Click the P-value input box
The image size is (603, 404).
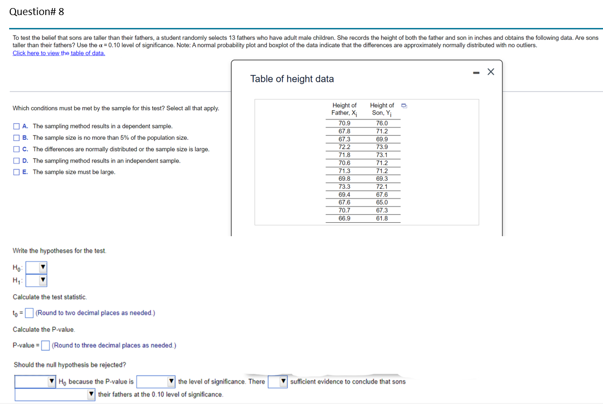click(45, 345)
